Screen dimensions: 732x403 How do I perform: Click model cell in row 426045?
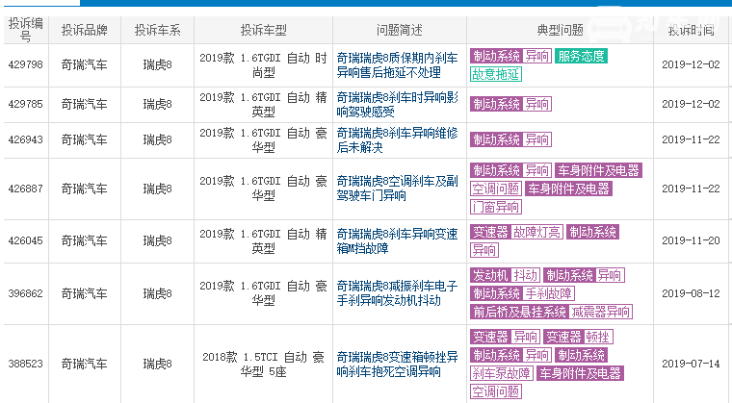tap(263, 240)
